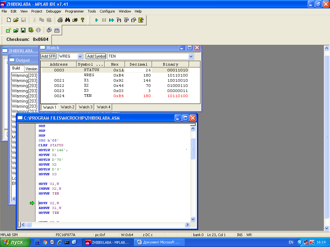Click the Binary column header
This screenshot has height=247, width=330.
coord(170,64)
